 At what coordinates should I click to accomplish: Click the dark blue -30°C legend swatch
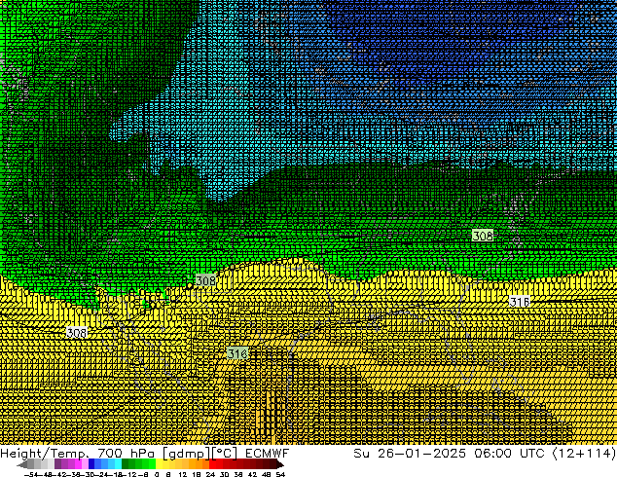pos(91,465)
